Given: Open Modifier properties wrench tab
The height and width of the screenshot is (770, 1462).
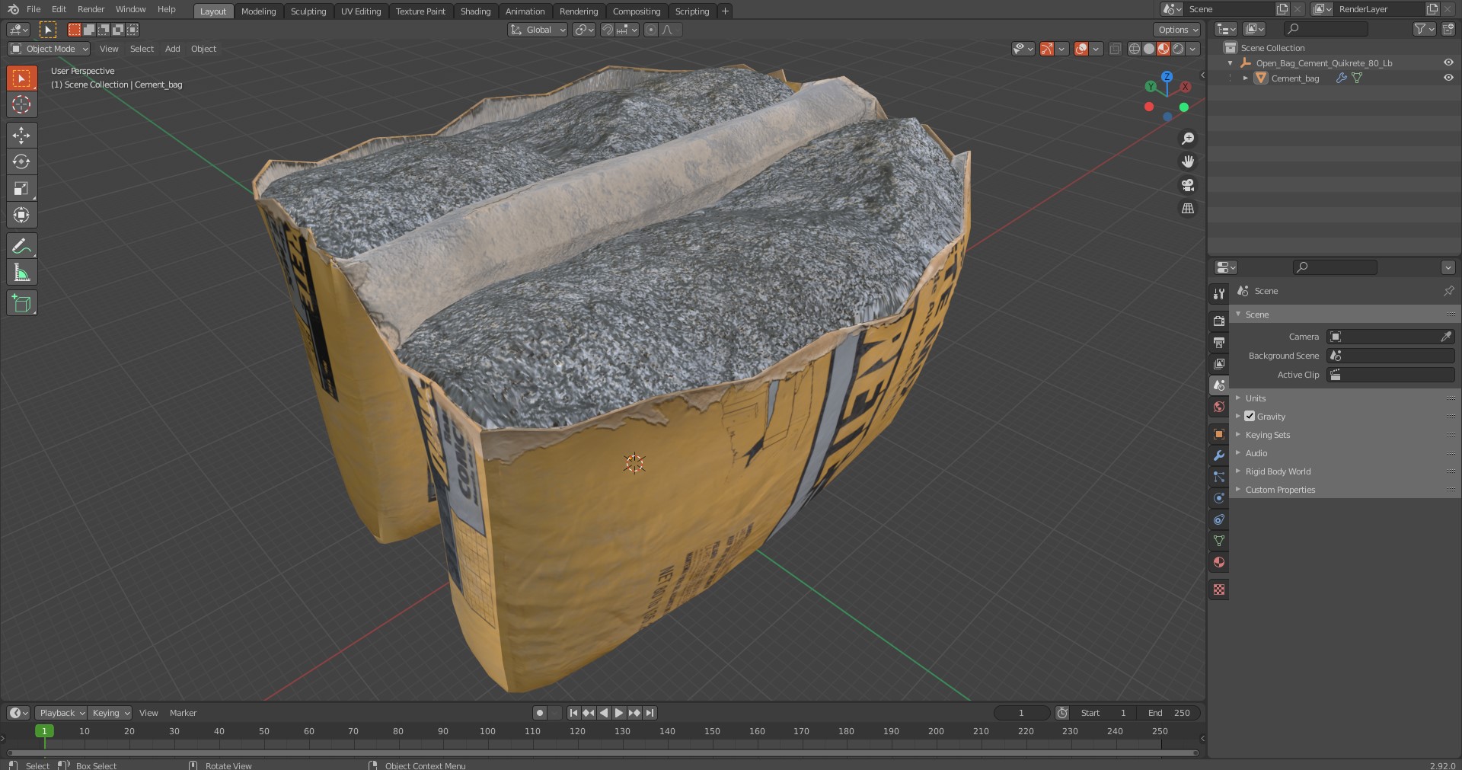Looking at the screenshot, I should click(x=1219, y=455).
